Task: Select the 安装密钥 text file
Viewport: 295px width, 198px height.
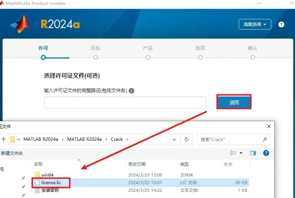Action: [50, 190]
